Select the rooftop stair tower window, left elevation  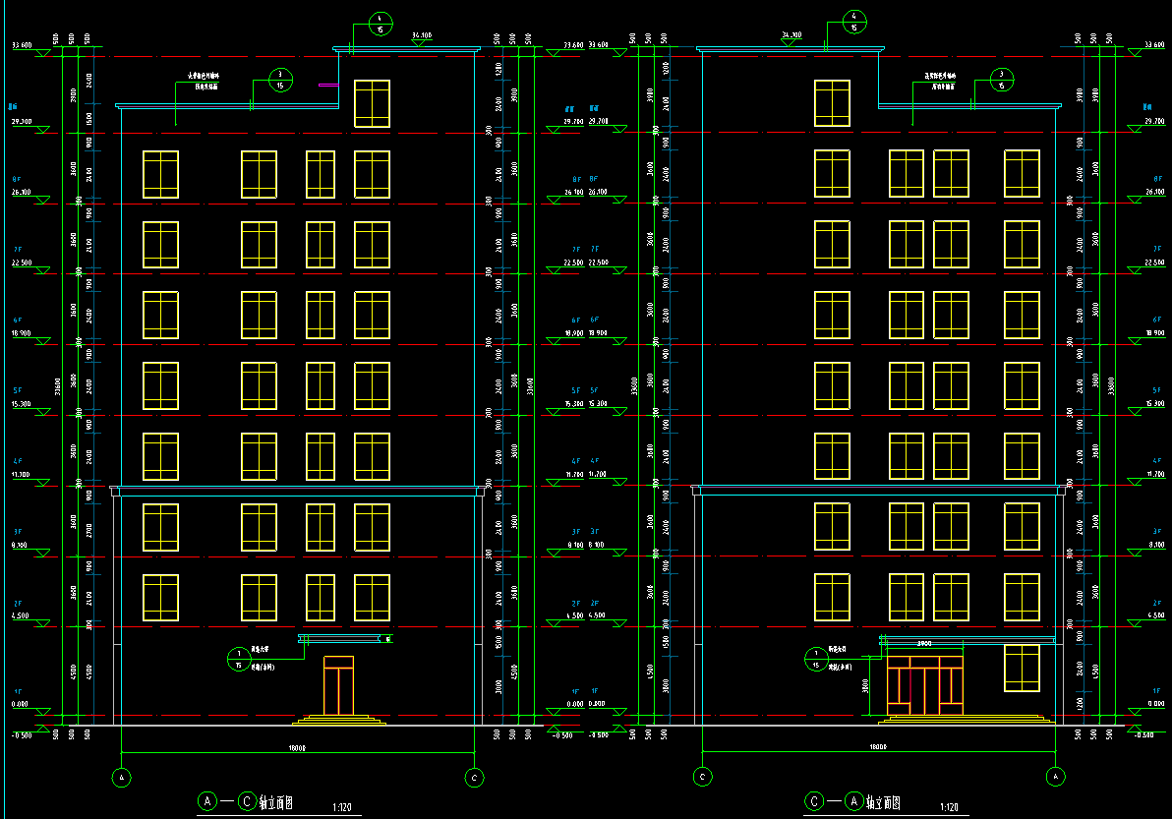[x=372, y=103]
